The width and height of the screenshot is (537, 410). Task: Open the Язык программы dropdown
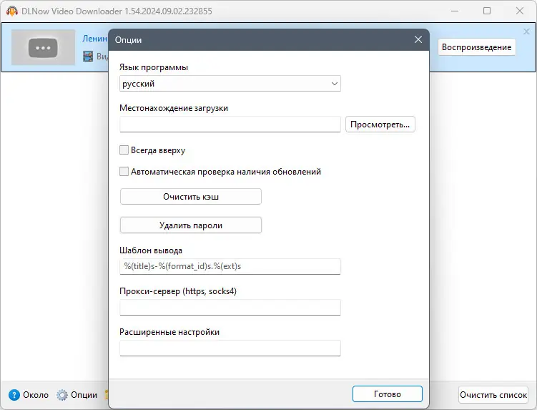(x=229, y=84)
